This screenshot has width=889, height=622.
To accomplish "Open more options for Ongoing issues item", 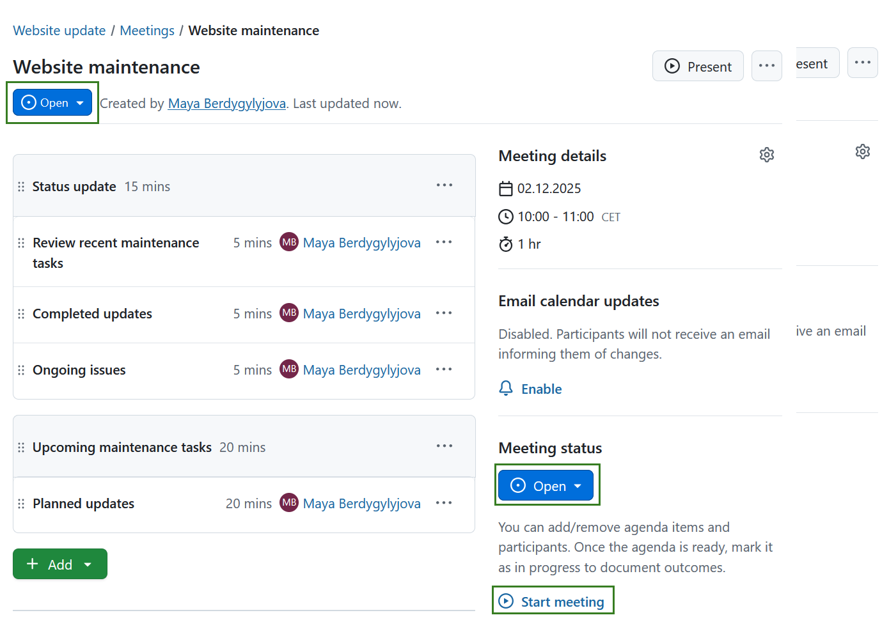I will coord(443,369).
